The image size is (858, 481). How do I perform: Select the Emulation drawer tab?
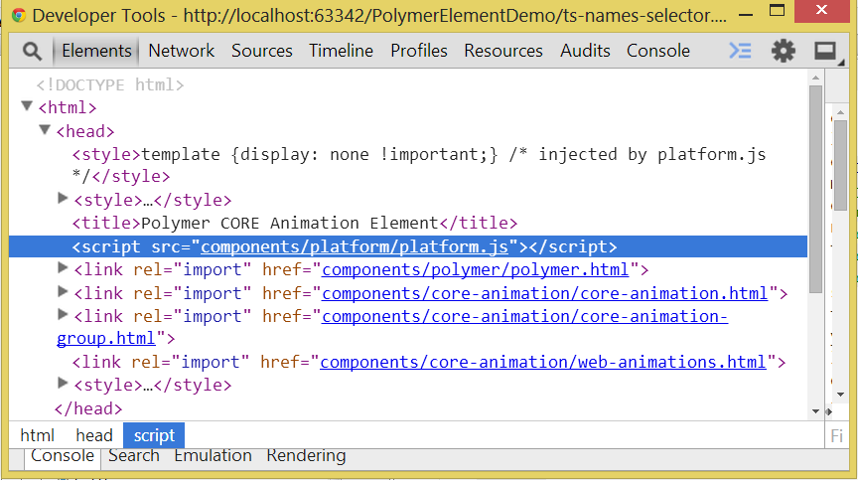213,456
